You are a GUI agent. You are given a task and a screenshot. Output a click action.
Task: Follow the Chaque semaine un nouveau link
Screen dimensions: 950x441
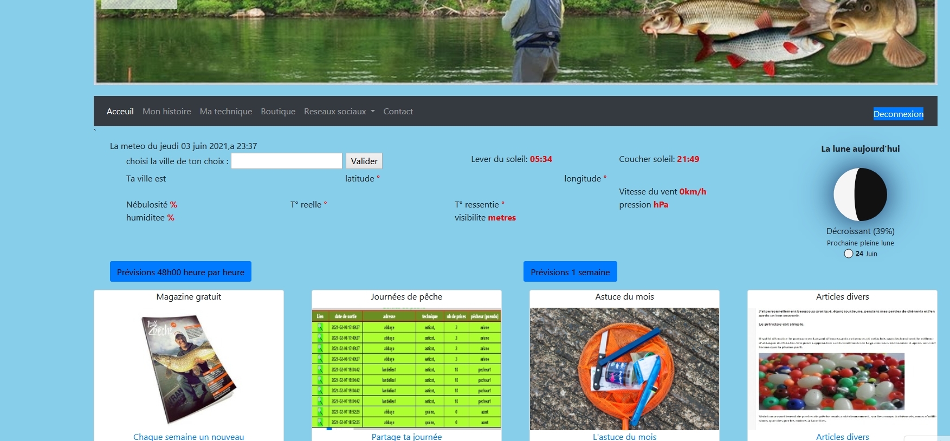pos(189,437)
